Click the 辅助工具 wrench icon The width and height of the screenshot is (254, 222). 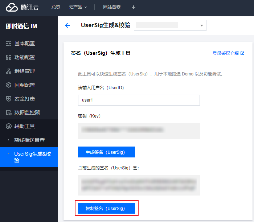(x=9, y=126)
